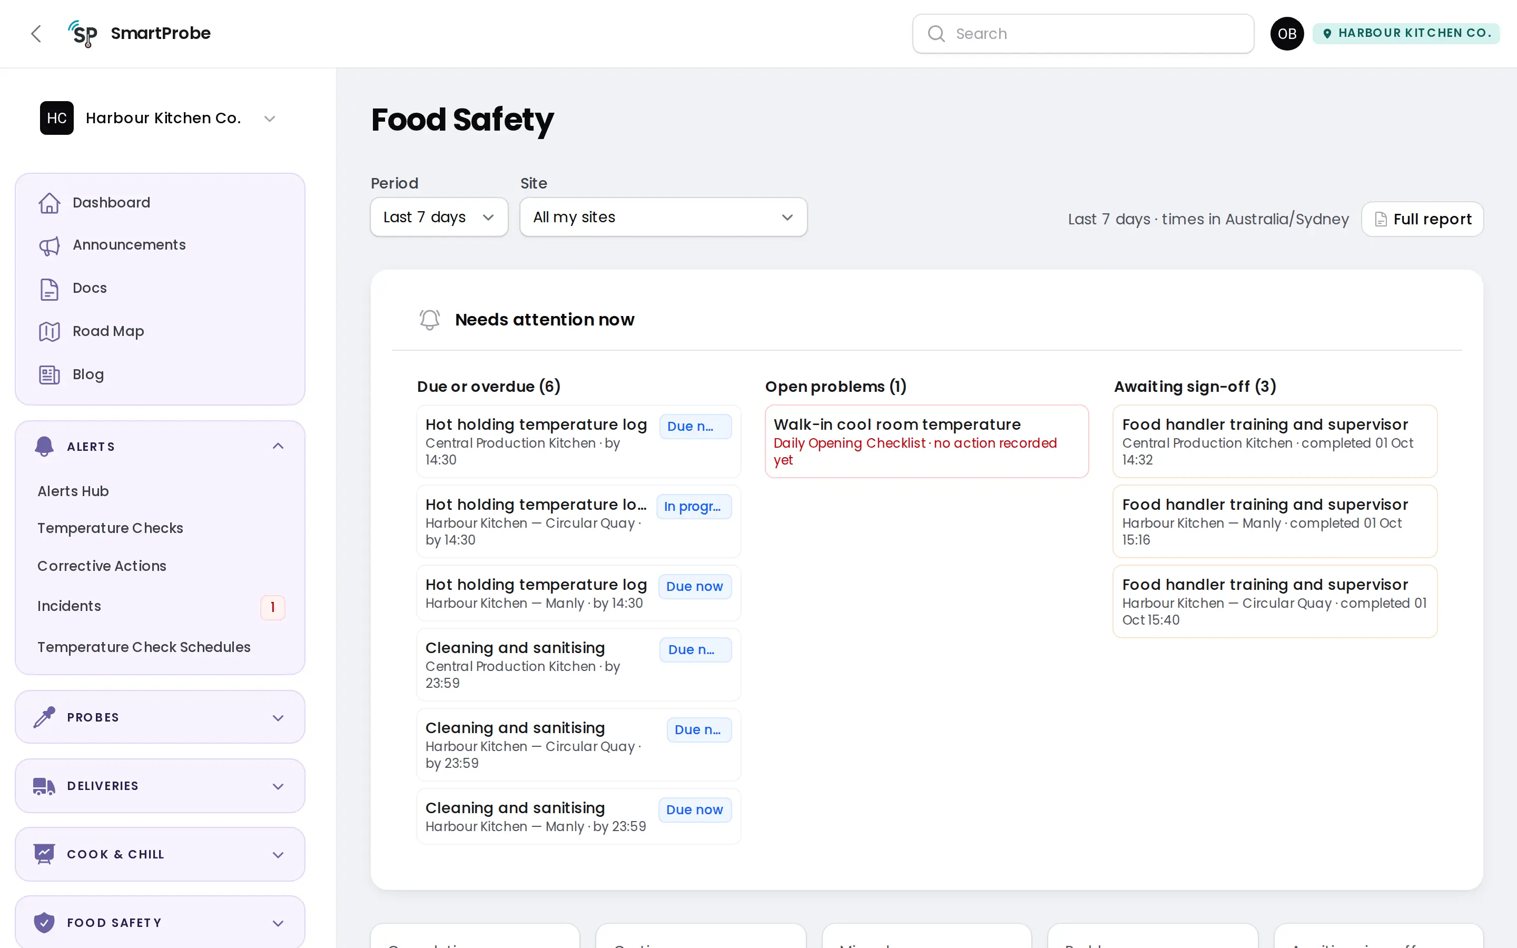Click the Needs attention now bell icon
This screenshot has width=1517, height=948.
429,320
